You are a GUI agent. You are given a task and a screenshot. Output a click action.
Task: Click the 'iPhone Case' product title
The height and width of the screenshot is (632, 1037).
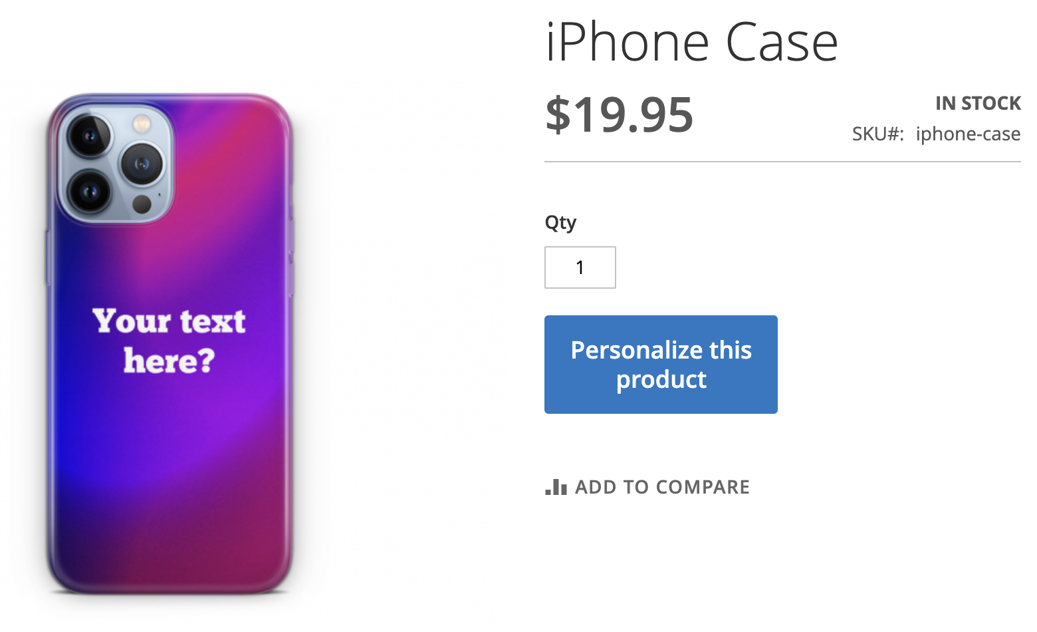coord(691,41)
